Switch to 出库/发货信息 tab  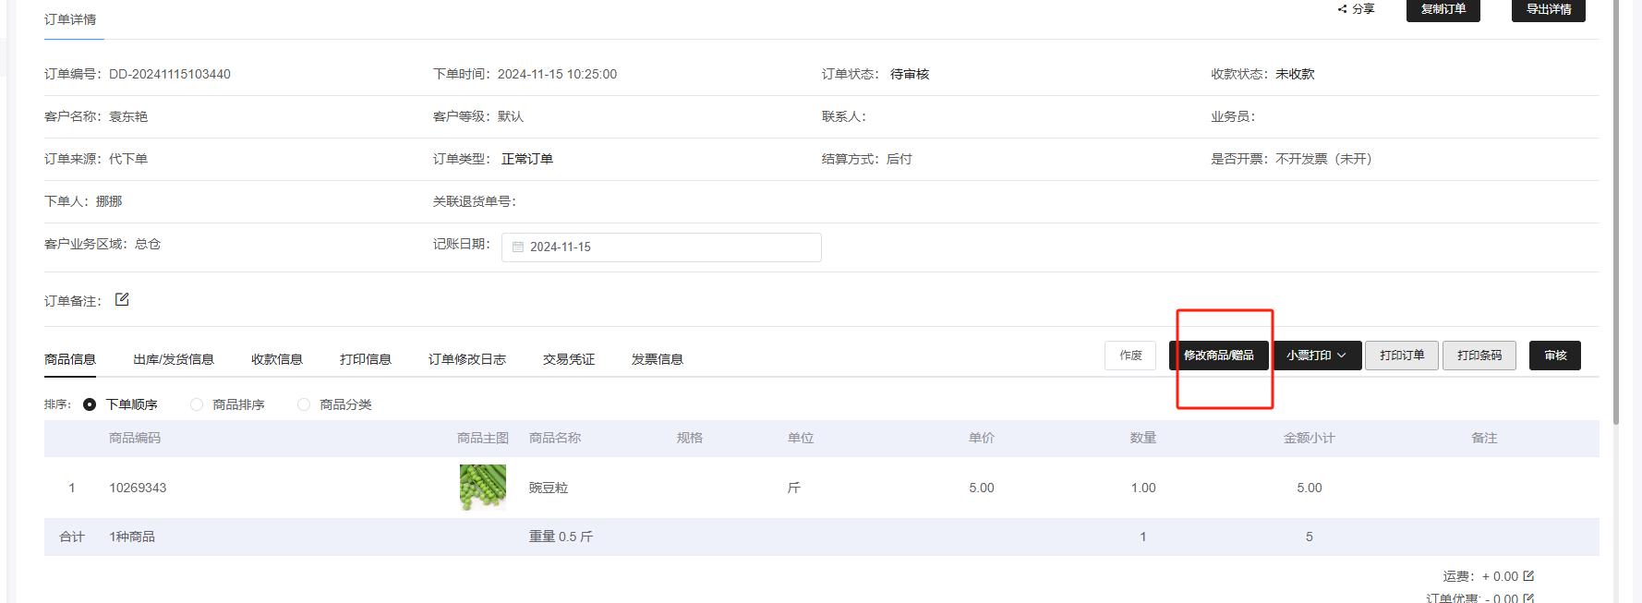tap(174, 359)
